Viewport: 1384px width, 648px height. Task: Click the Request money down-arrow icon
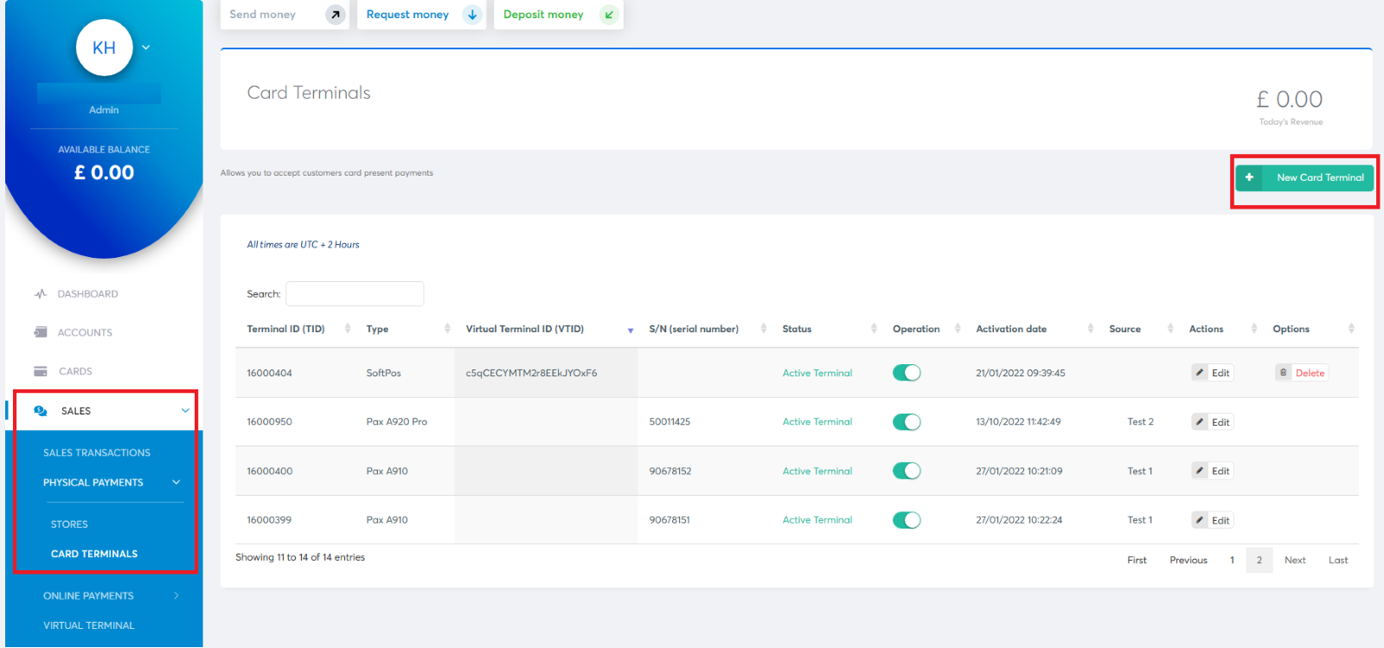coord(472,15)
